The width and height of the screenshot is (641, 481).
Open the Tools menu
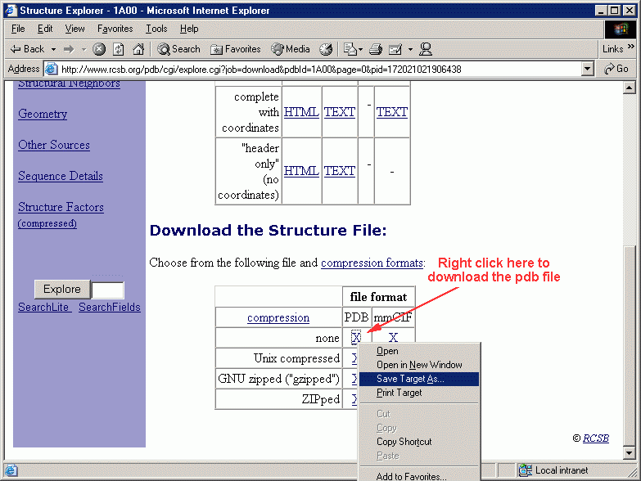pos(156,29)
